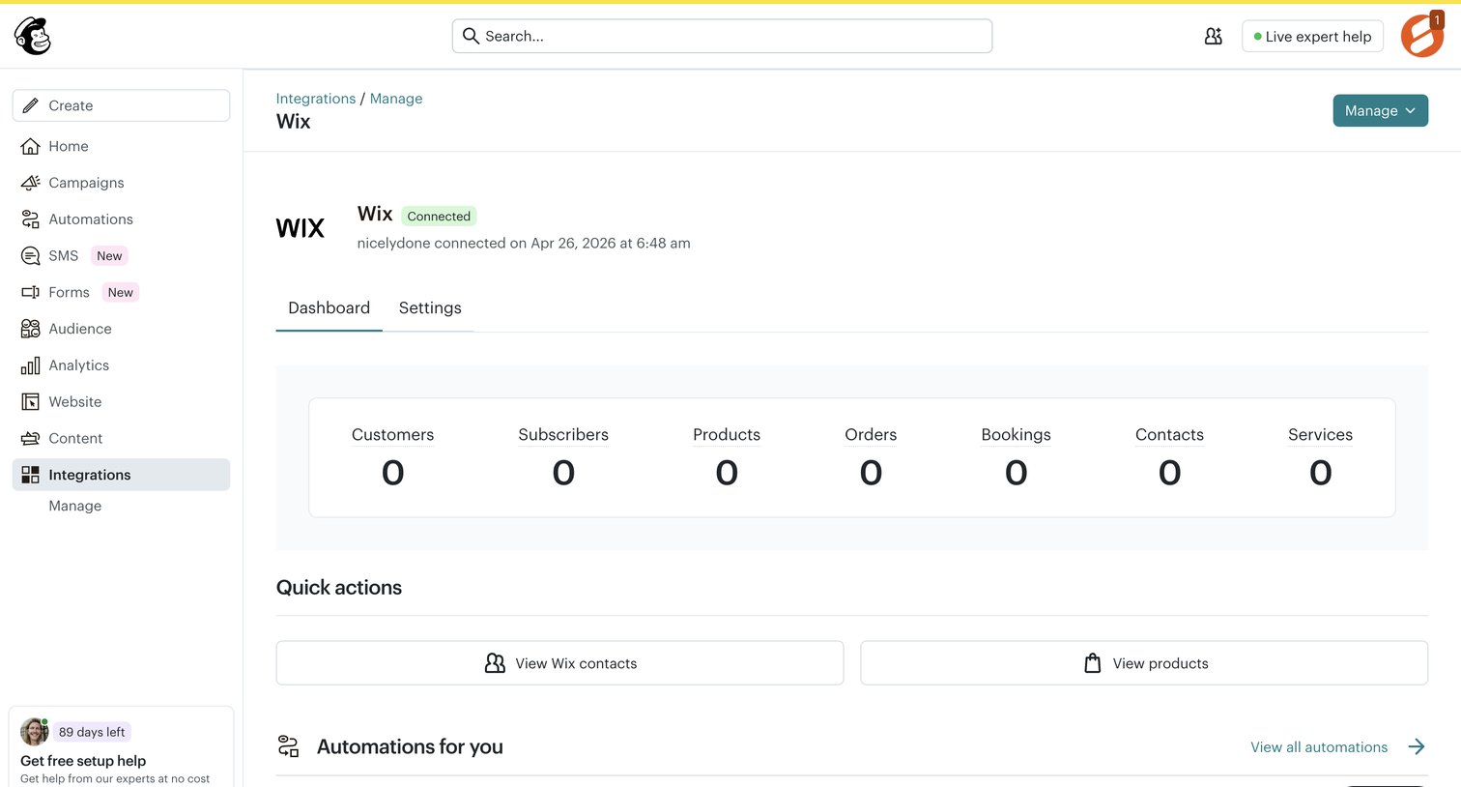Click the Integrations grid icon
1461x787 pixels.
pyautogui.click(x=31, y=475)
